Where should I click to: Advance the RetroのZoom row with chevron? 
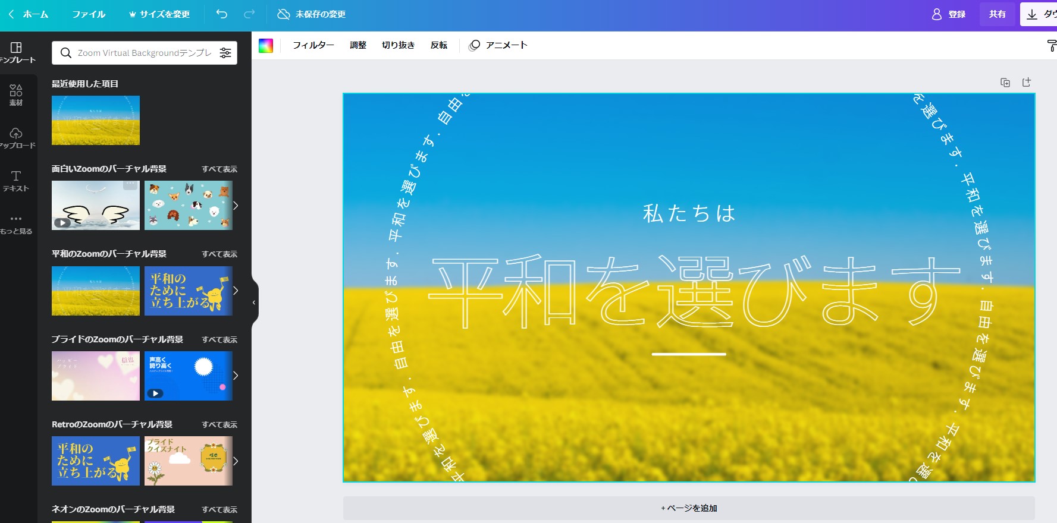tap(236, 461)
